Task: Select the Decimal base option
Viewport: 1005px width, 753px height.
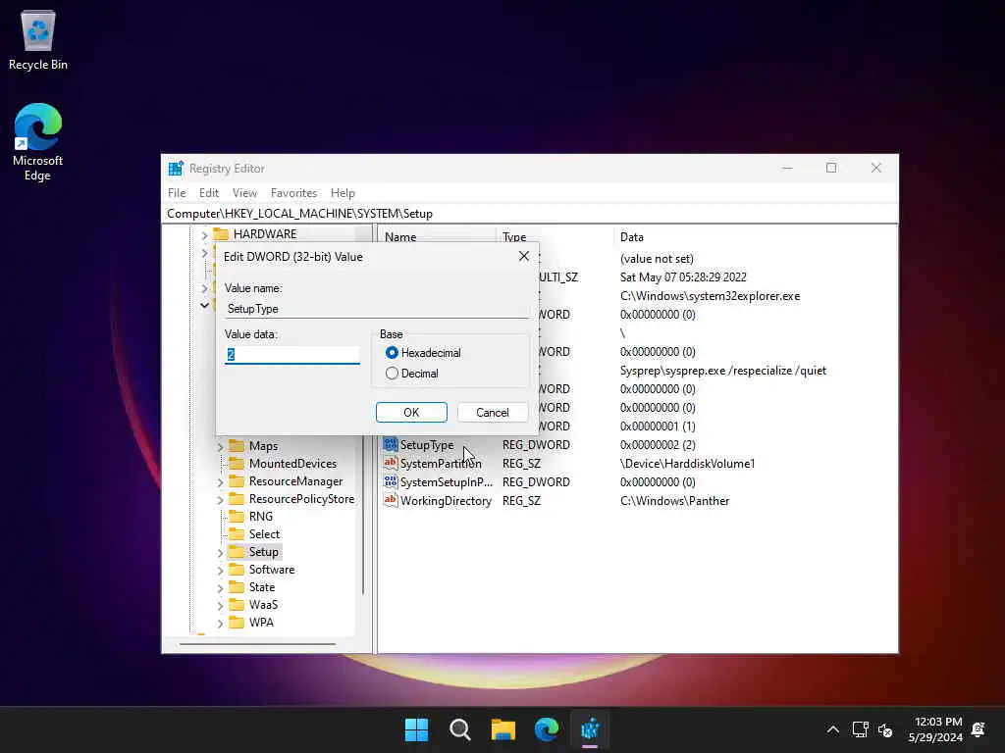Action: pyautogui.click(x=392, y=374)
